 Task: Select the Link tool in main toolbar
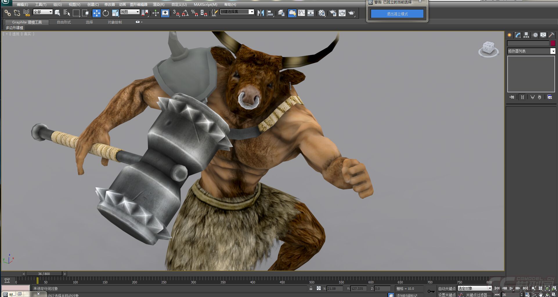[8, 13]
